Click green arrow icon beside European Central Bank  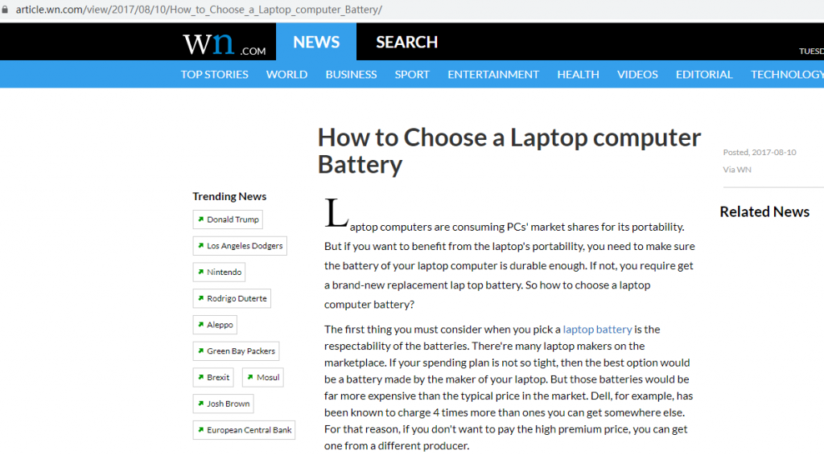pyautogui.click(x=200, y=430)
